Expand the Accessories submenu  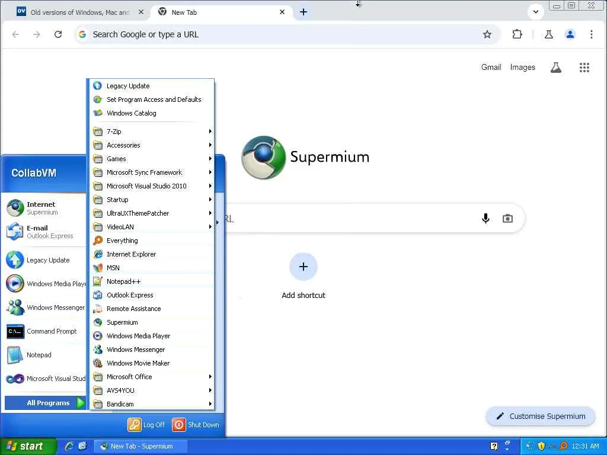pos(152,145)
